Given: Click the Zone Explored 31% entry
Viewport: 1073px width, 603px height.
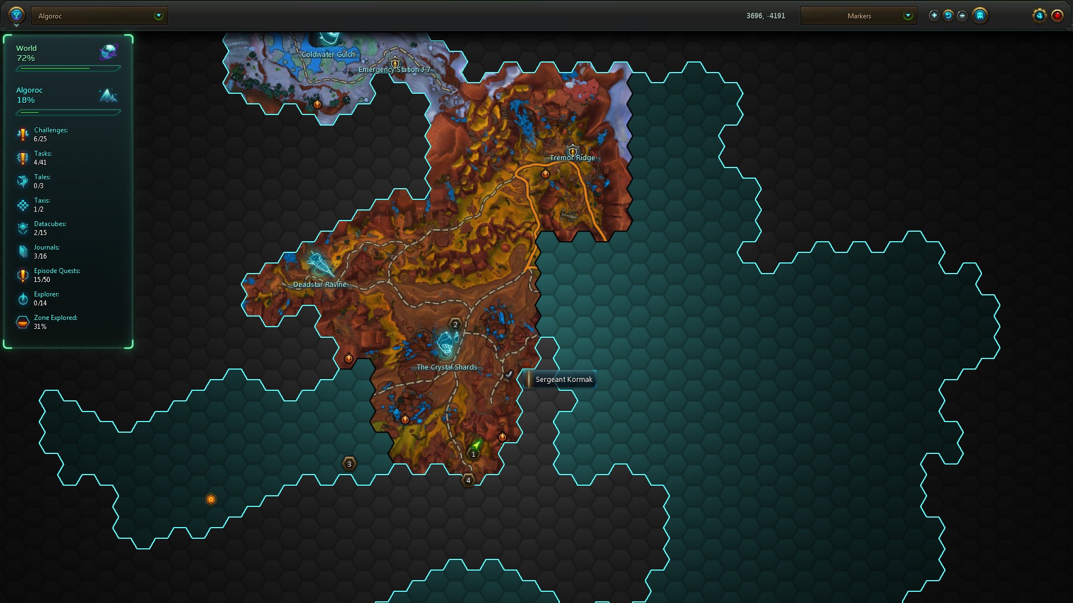Looking at the screenshot, I should [x=55, y=322].
